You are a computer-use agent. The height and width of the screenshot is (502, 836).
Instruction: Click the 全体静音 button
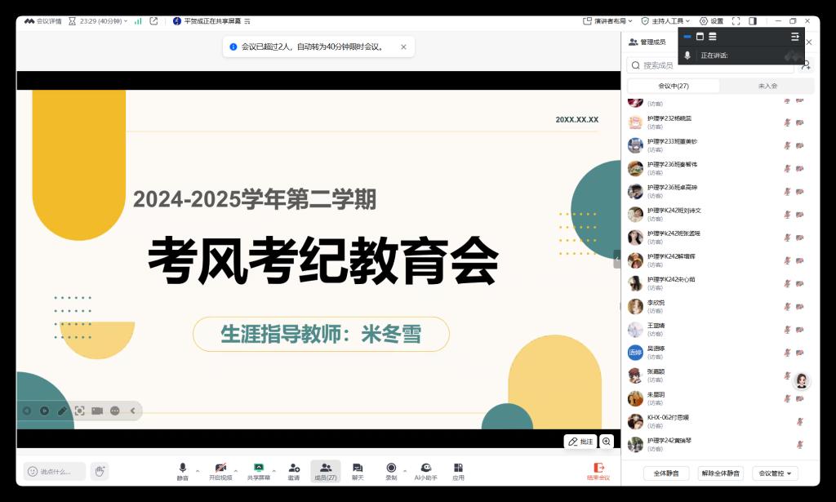pos(666,473)
